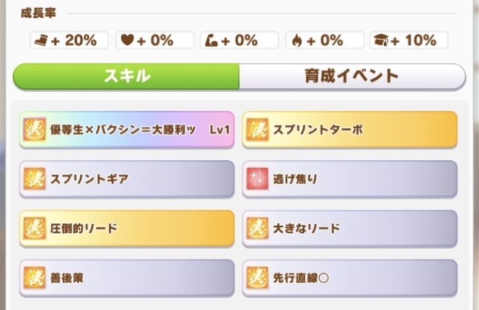The width and height of the screenshot is (479, 310).
Task: Open the 大きなリード skill entry
Action: pyautogui.click(x=350, y=228)
